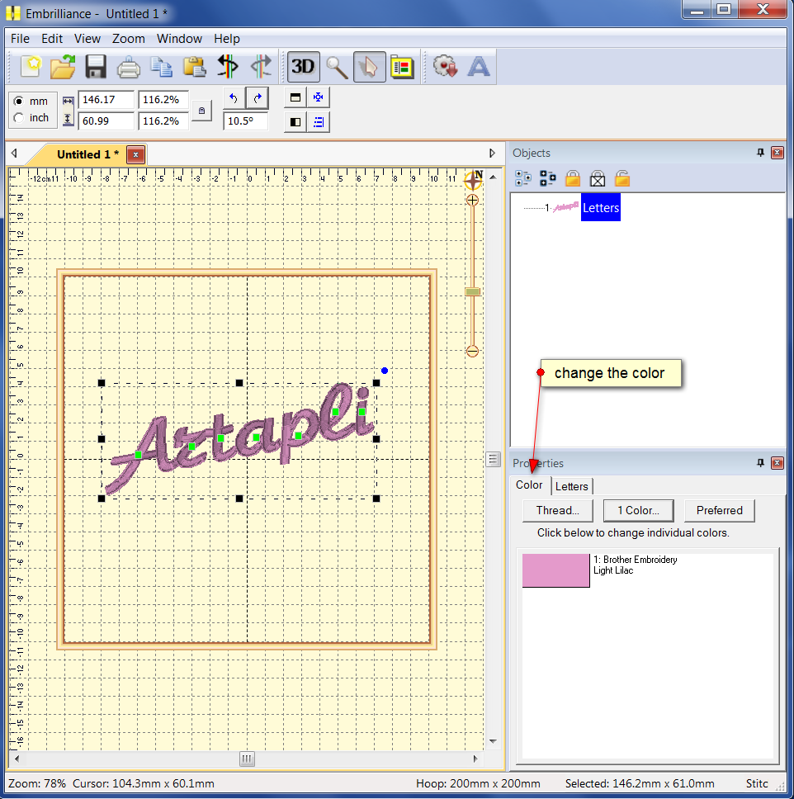This screenshot has width=794, height=799.
Task: Close the Properties panel
Action: [x=777, y=463]
